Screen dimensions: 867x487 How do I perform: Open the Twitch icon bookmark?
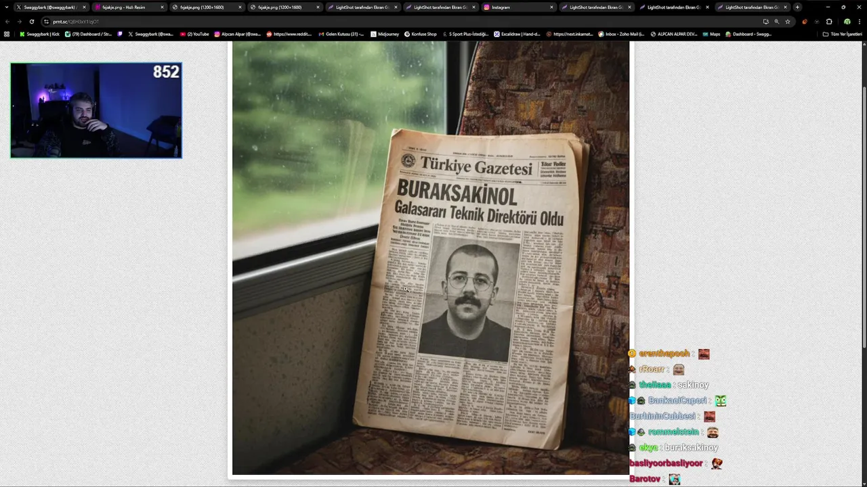click(x=120, y=34)
